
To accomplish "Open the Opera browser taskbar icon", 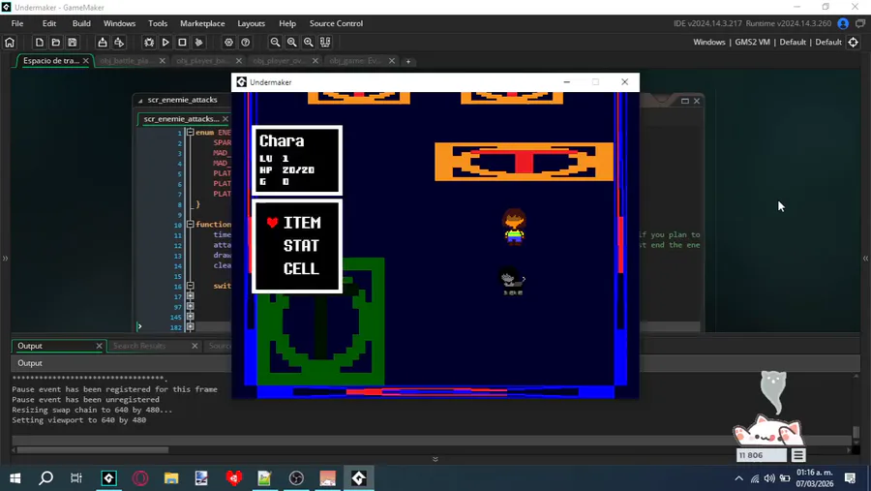I will tap(140, 478).
